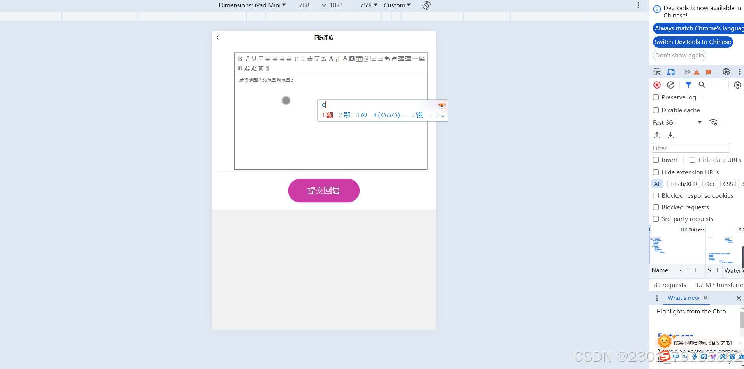Viewport: 744px width, 369px height.
Task: Open network search with magnifier icon
Action: pyautogui.click(x=702, y=85)
